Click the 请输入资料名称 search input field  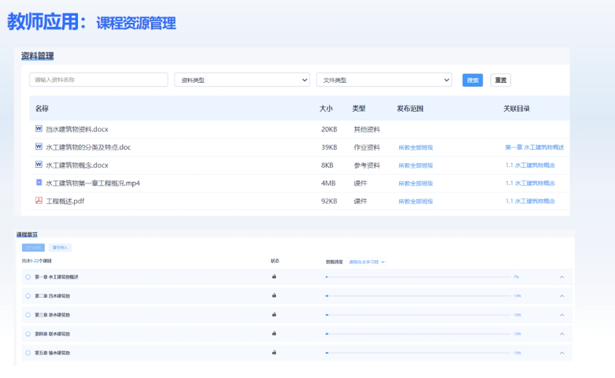pyautogui.click(x=98, y=80)
